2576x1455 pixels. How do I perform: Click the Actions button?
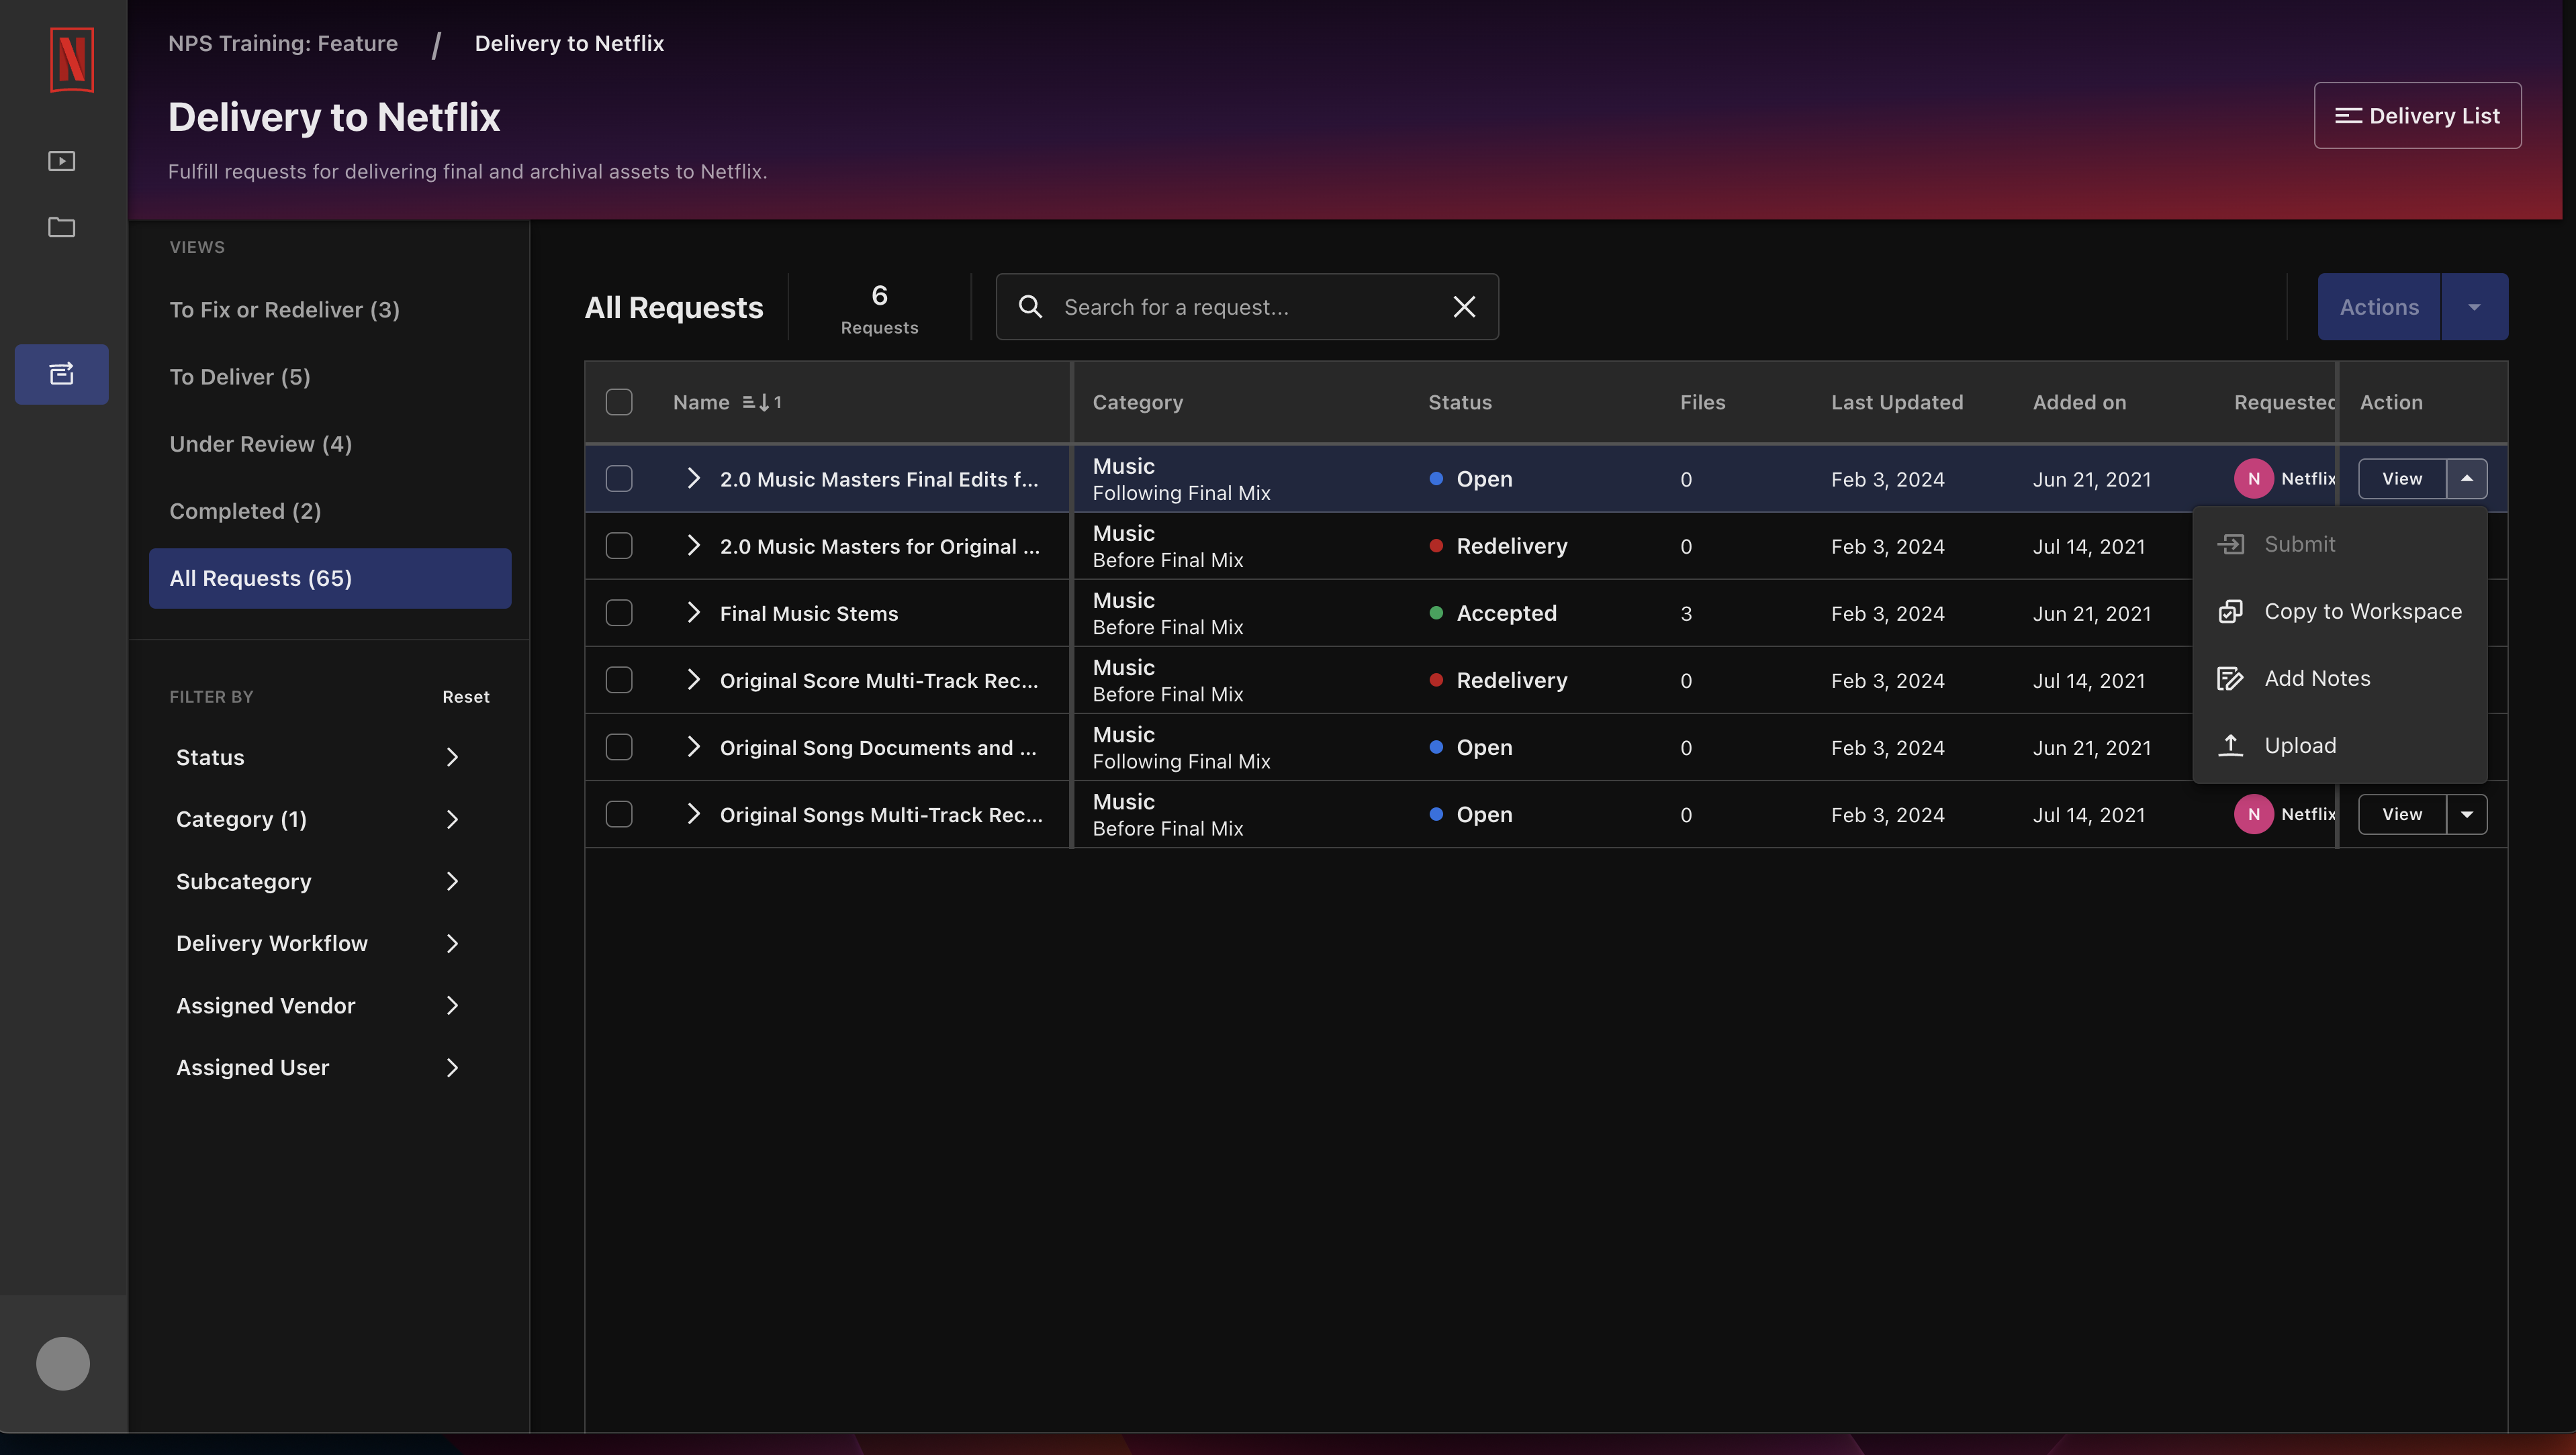click(2379, 307)
